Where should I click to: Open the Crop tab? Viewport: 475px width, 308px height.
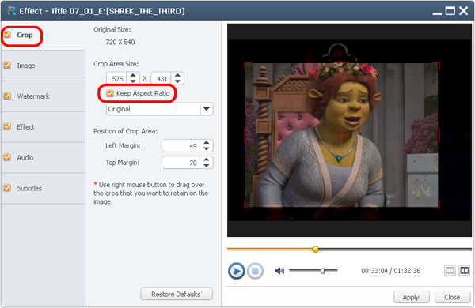(x=43, y=35)
